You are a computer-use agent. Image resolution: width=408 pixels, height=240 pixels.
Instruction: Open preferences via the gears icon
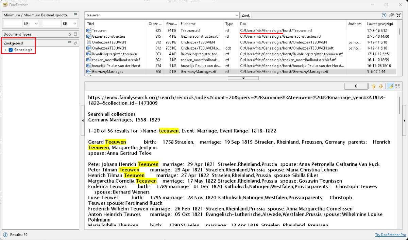click(391, 15)
